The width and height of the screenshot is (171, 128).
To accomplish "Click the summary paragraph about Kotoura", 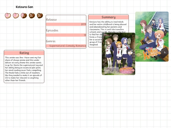I will coord(96,33).
